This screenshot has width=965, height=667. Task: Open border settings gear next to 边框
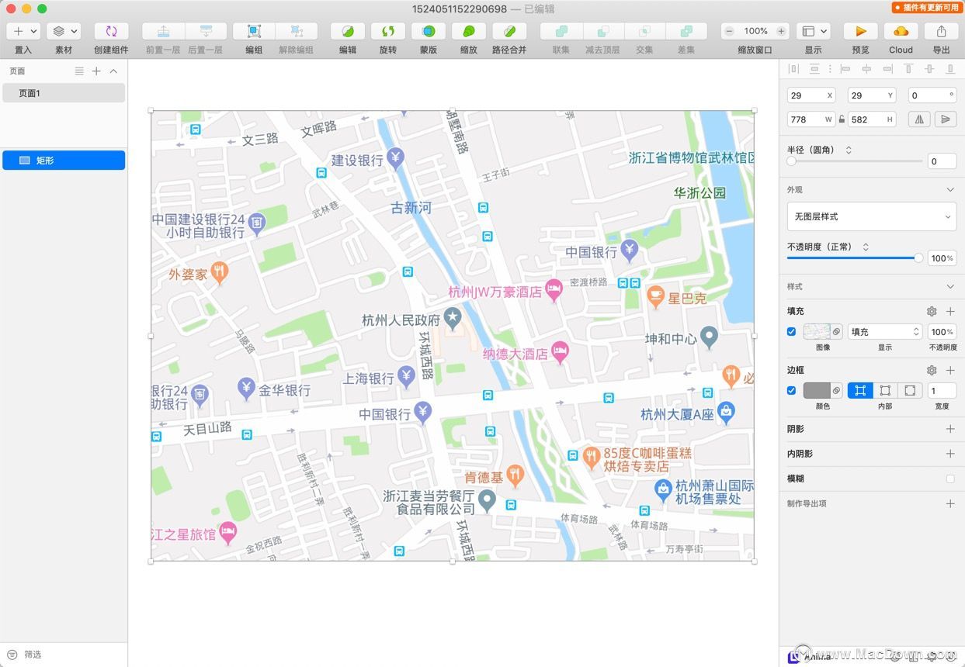(x=932, y=370)
